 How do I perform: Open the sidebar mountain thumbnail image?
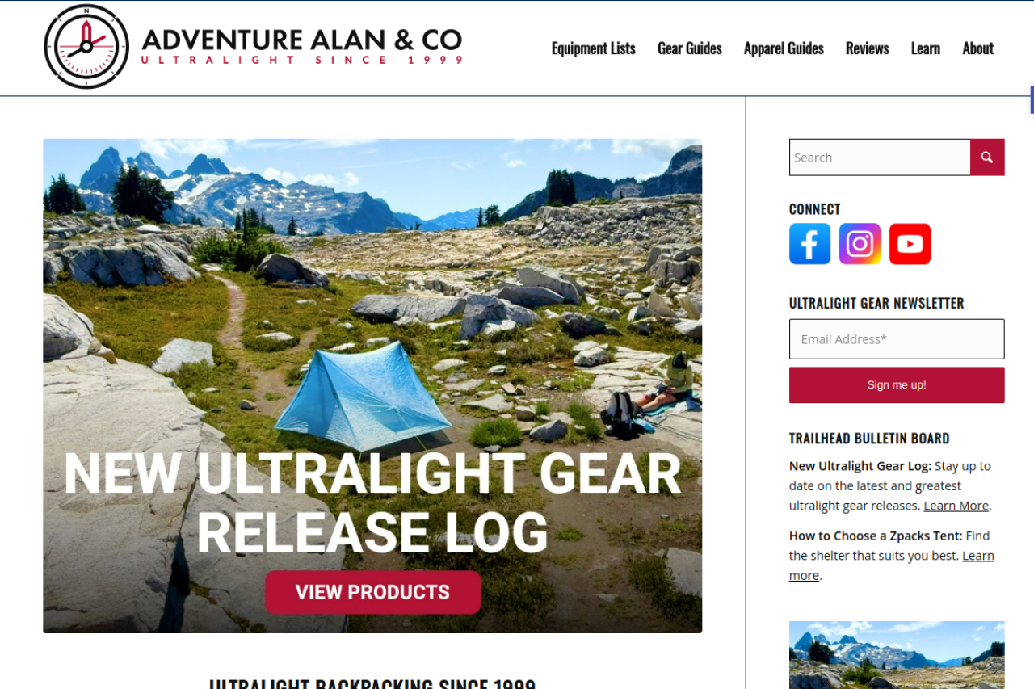[x=897, y=655]
